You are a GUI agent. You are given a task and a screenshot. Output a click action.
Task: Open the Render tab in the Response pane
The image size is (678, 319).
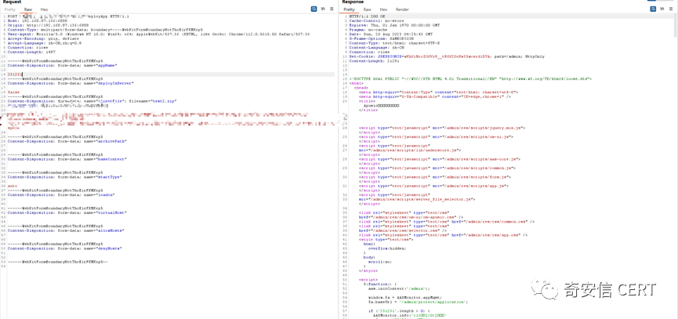(402, 9)
